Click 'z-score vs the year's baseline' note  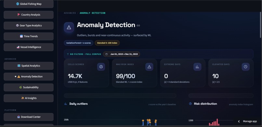click(162, 105)
